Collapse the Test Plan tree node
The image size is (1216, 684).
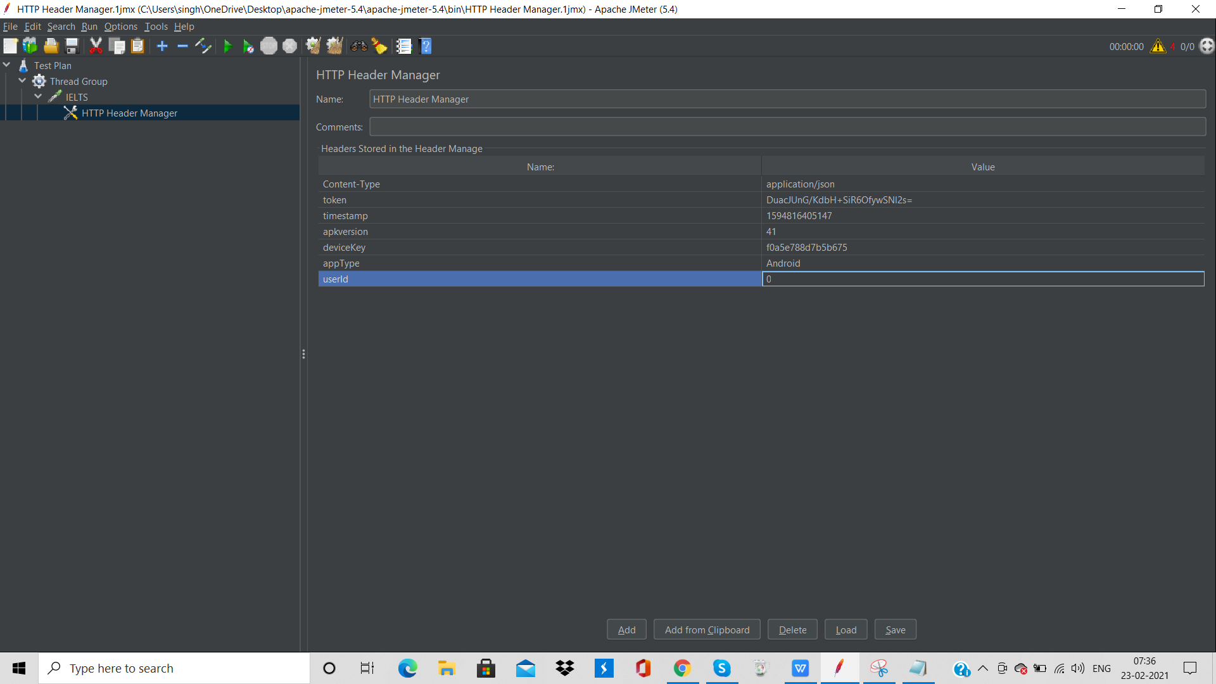coord(7,65)
